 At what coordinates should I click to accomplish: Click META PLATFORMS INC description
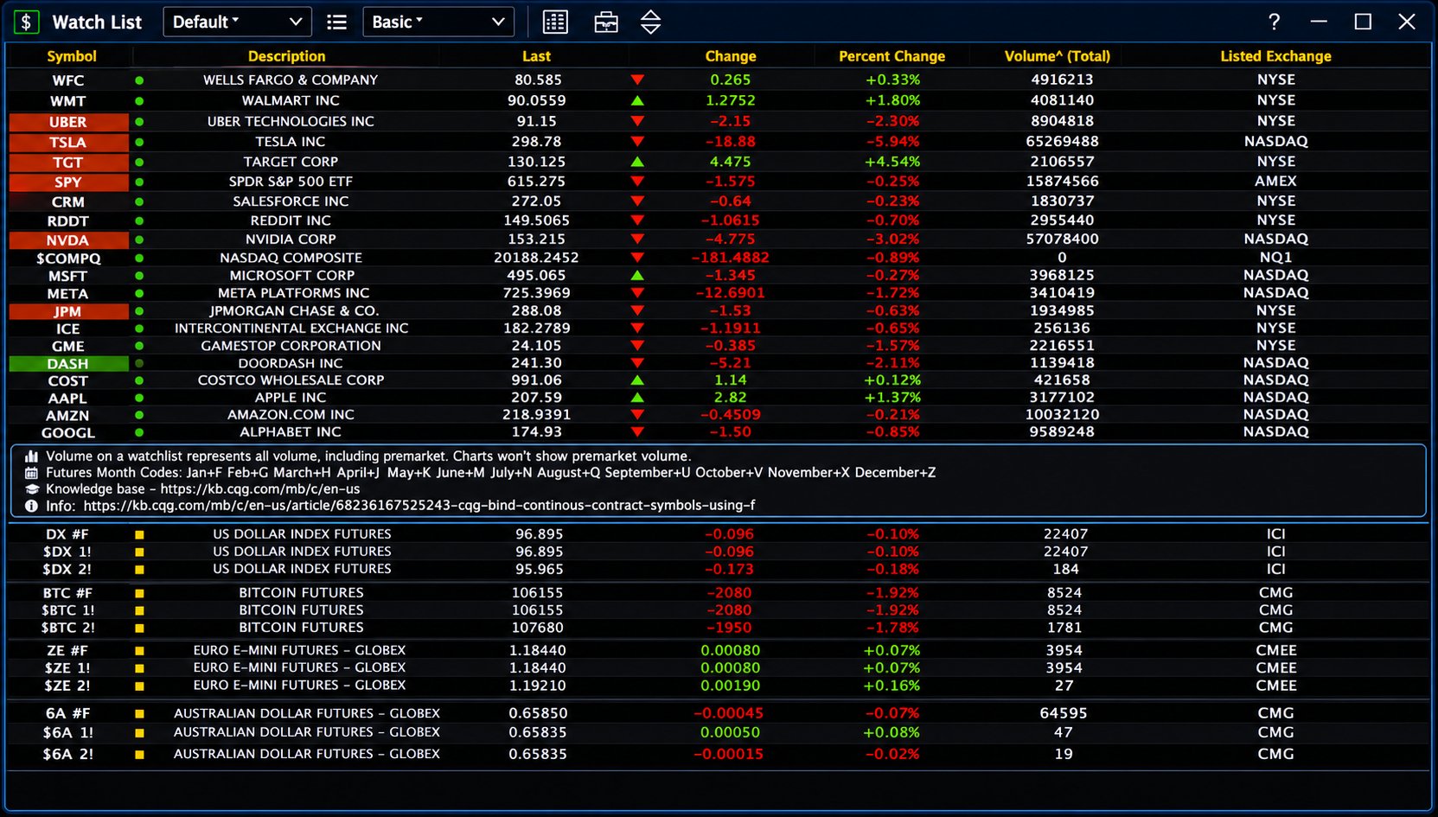293,293
